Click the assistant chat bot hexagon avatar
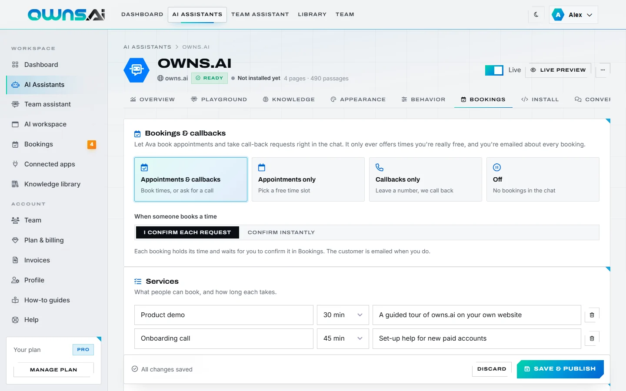Image resolution: width=626 pixels, height=391 pixels. (x=137, y=70)
